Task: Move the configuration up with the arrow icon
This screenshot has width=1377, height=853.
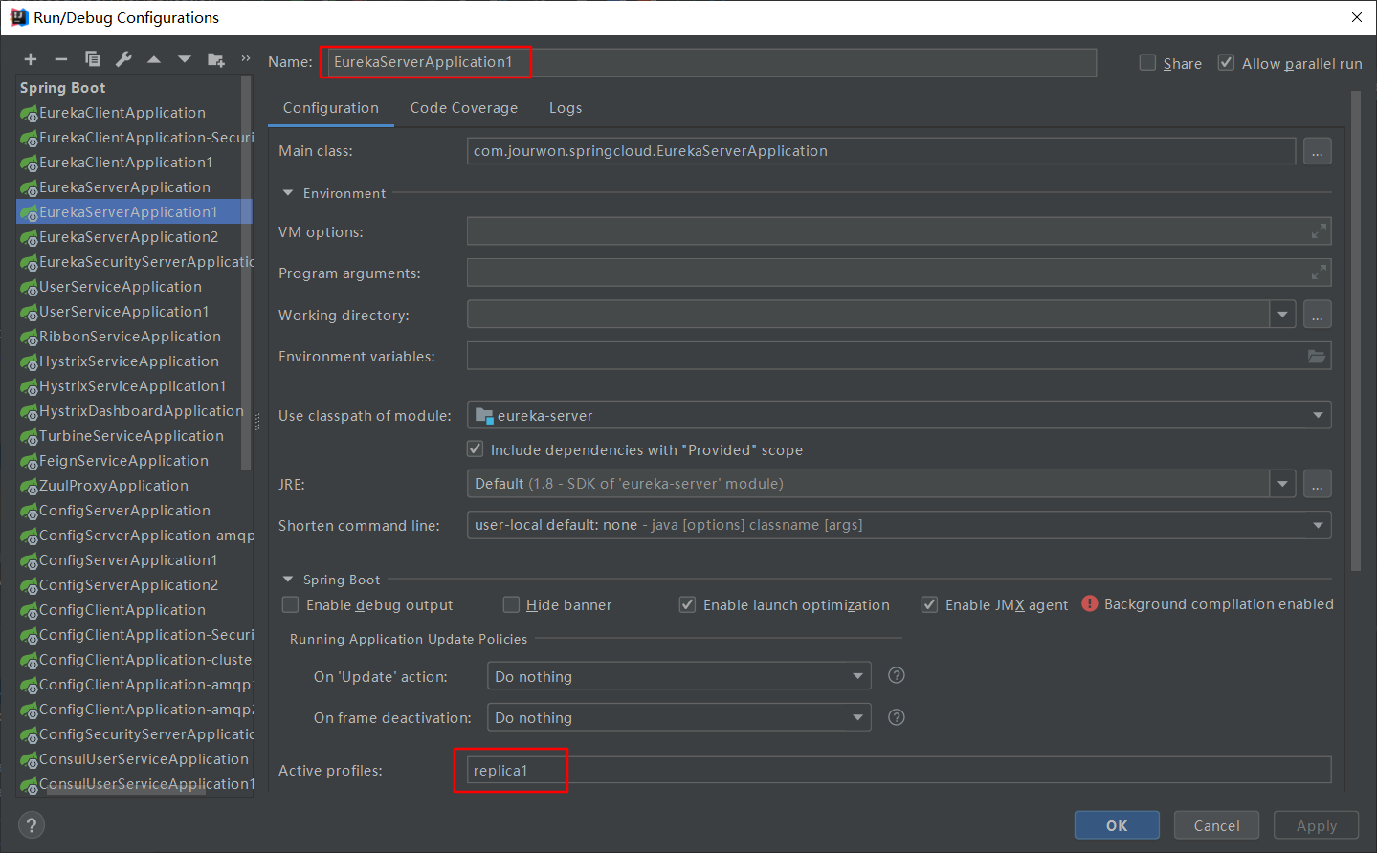Action: coord(154,59)
